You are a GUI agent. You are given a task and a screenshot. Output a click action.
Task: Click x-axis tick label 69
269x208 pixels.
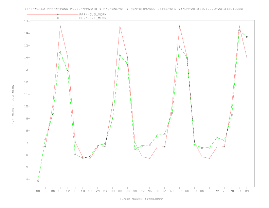210,191
